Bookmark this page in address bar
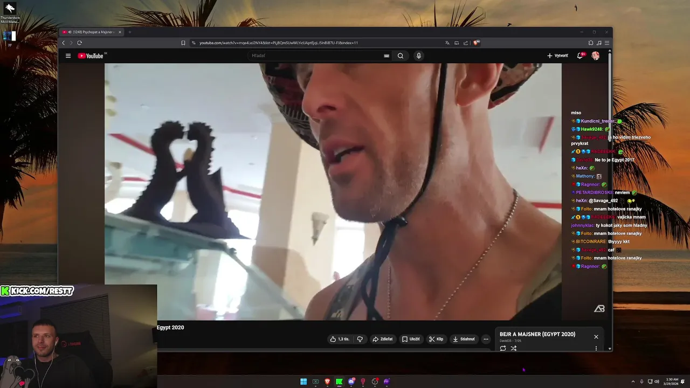The width and height of the screenshot is (690, 388). tap(183, 43)
